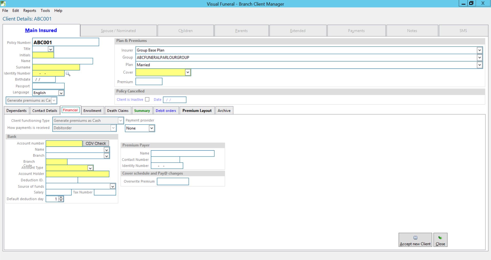Open the Debit orders tab
The image size is (491, 260).
point(166,111)
